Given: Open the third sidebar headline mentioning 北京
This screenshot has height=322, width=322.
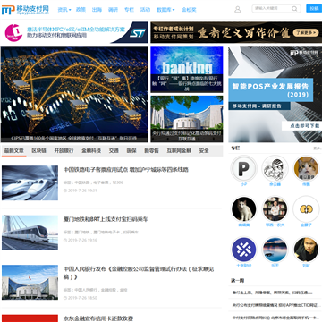Looking at the screenshot, I should (276, 318).
